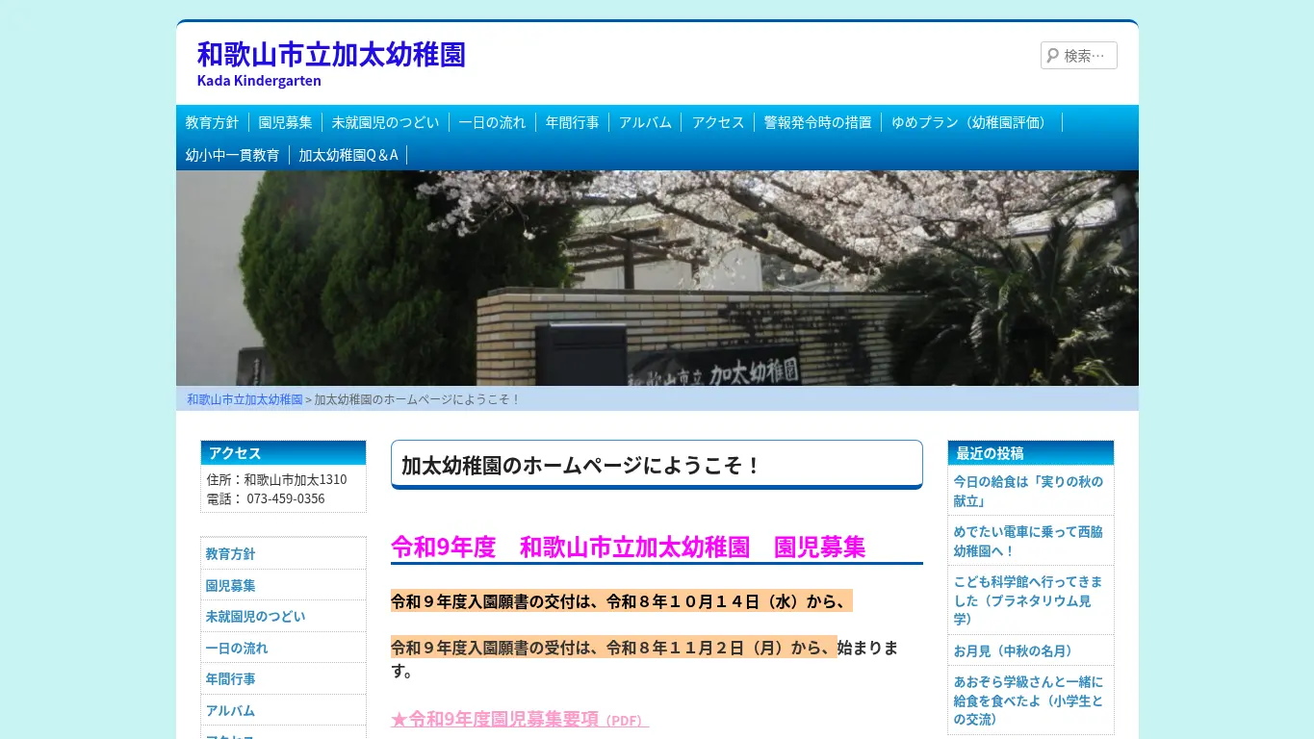Screen dimensions: 1314x739
Task: Open post あおぞら学級さんと一緒に給食を食べたよ
Action: tap(1029, 701)
